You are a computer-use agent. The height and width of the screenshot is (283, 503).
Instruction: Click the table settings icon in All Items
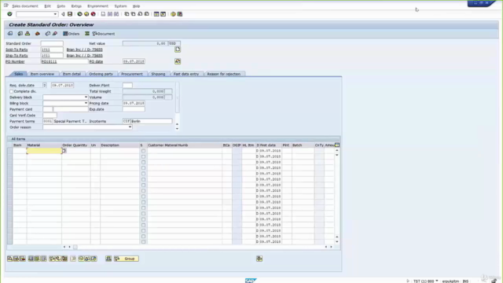pyautogui.click(x=337, y=145)
